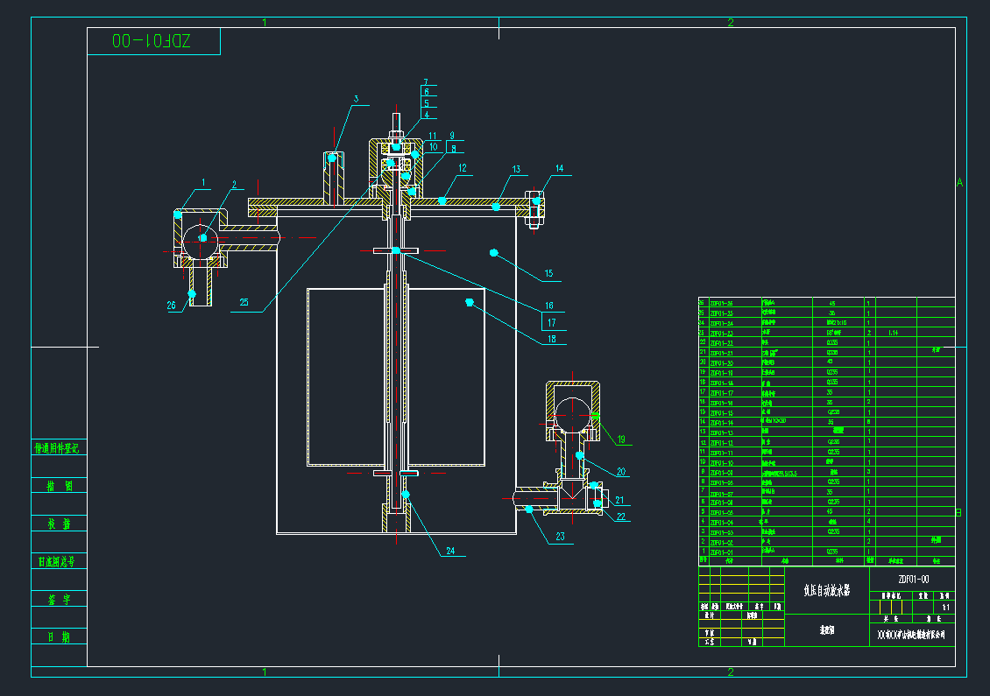990x696 pixels.
Task: Click the callout number 1 label
Action: tap(203, 183)
